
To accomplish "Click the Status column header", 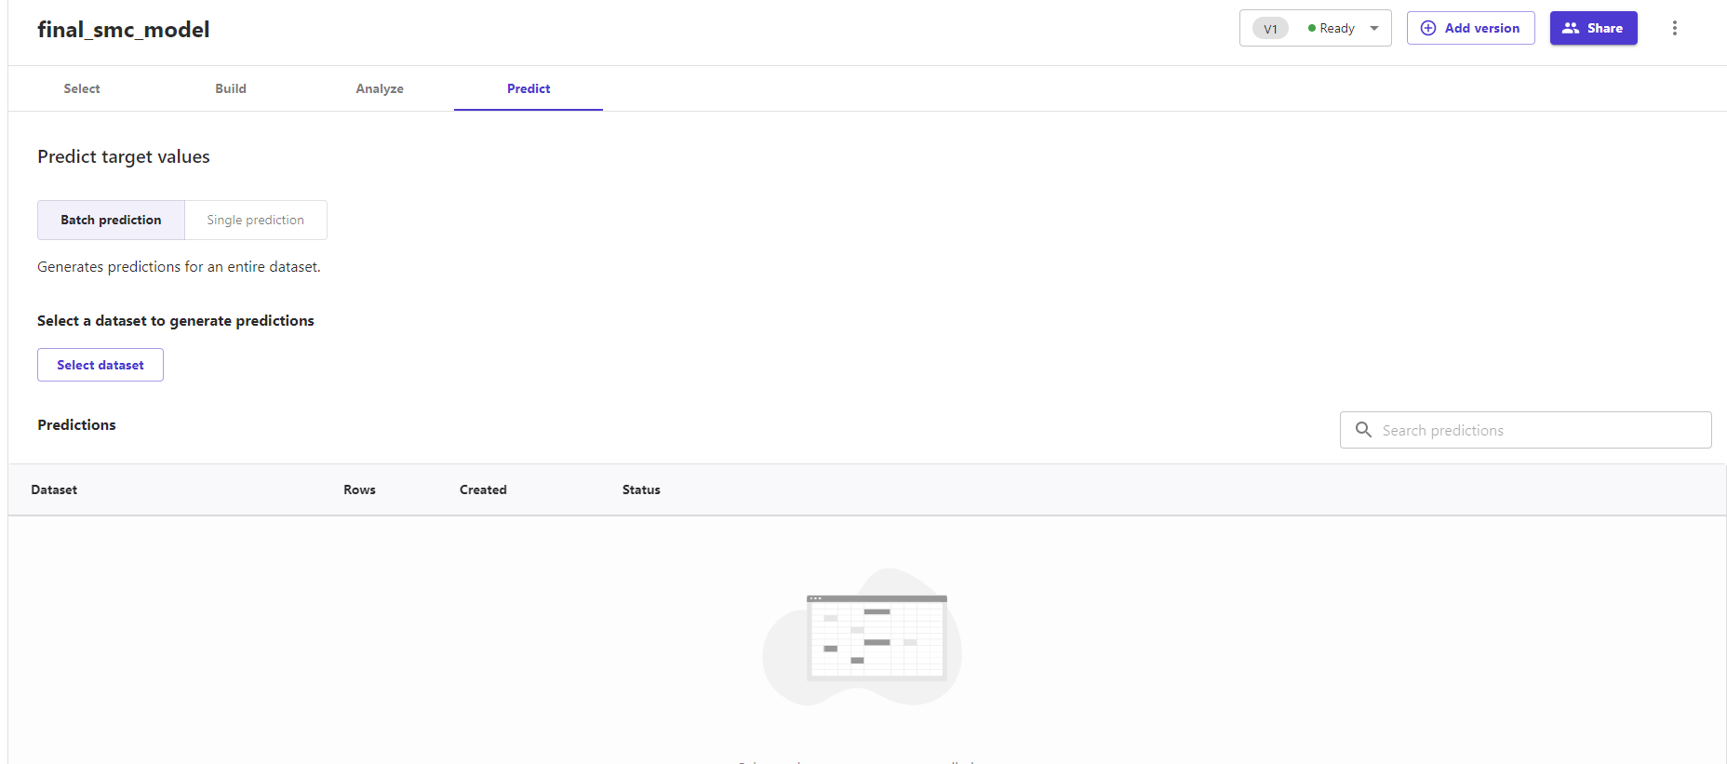I will tap(641, 489).
